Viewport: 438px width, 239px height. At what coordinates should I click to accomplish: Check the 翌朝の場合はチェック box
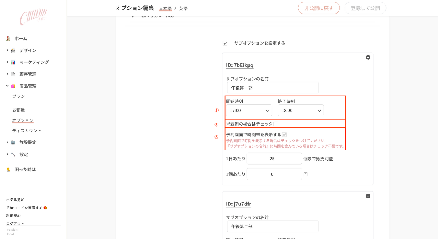pos(276,124)
